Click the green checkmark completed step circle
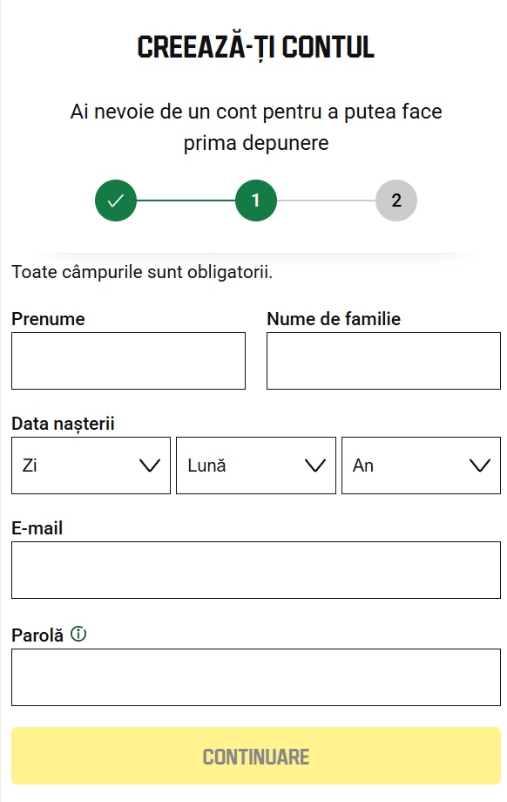This screenshot has width=507, height=802. (x=116, y=200)
